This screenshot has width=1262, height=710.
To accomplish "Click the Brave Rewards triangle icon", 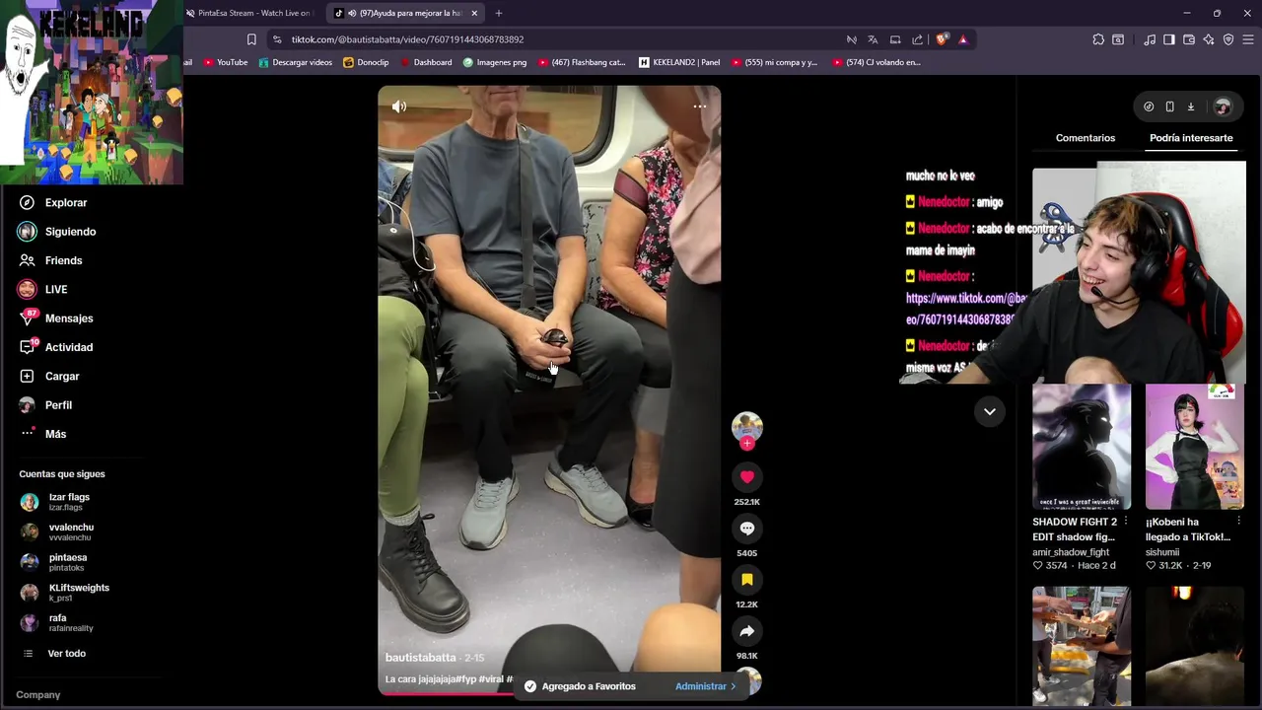I will tap(963, 39).
